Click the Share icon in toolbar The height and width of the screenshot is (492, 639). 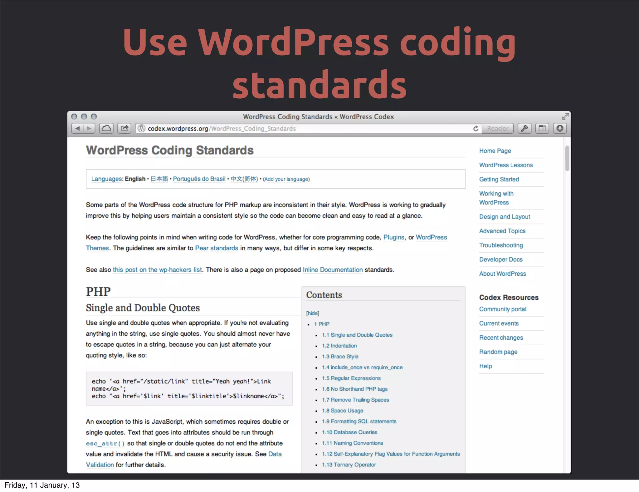pyautogui.click(x=124, y=128)
